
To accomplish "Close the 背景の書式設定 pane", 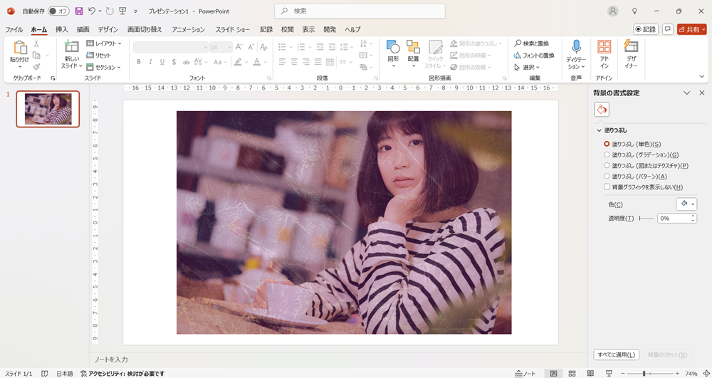I will pos(702,93).
